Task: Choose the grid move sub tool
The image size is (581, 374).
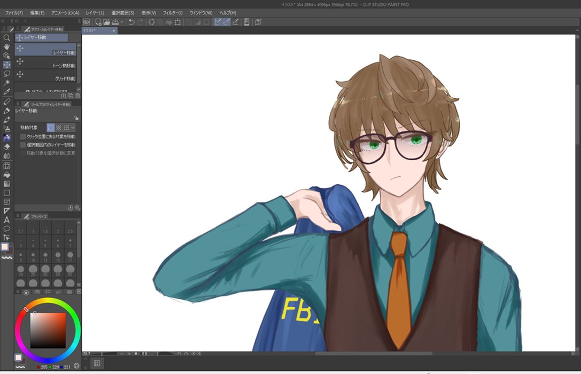Action: point(45,76)
